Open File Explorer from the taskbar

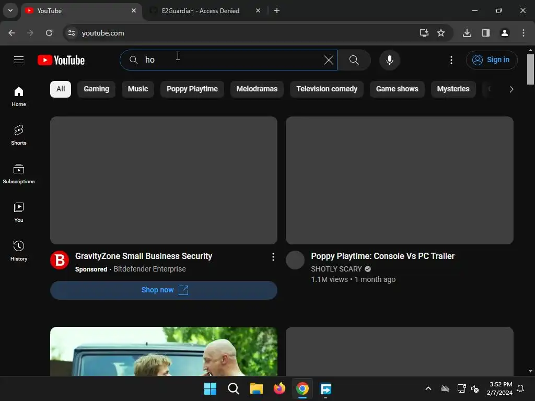click(256, 388)
